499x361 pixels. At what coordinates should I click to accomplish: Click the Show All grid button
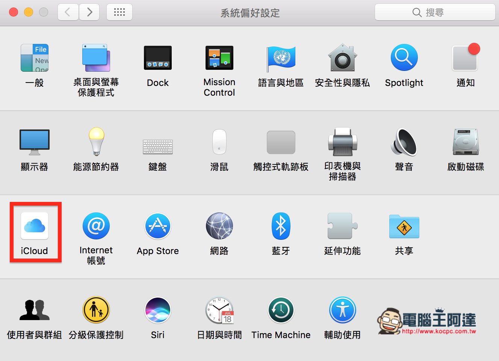119,12
